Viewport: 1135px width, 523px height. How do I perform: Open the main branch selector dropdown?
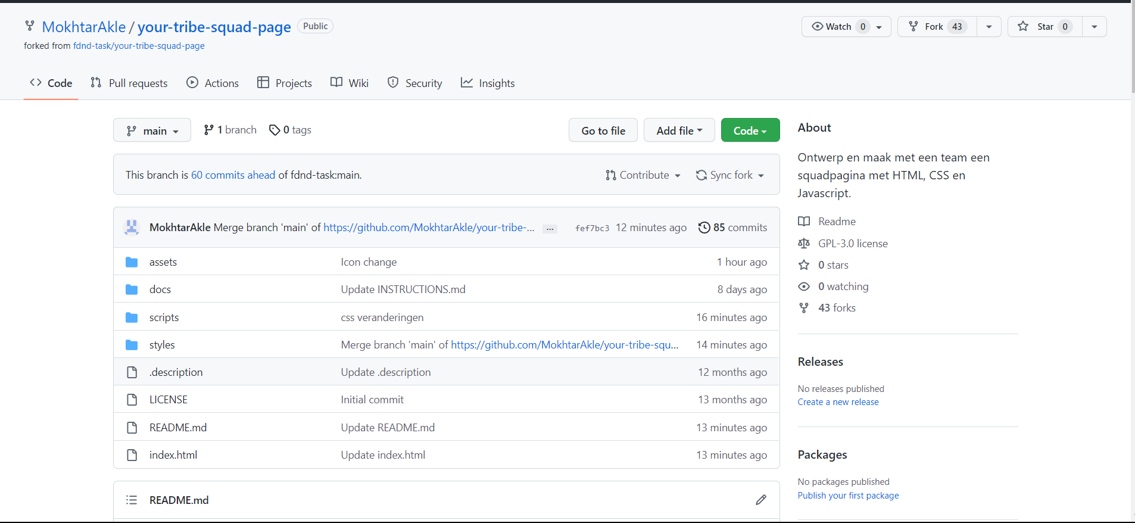[x=152, y=130]
